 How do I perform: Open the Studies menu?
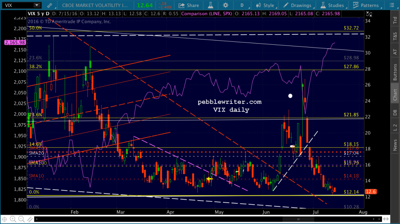coord(332,5)
